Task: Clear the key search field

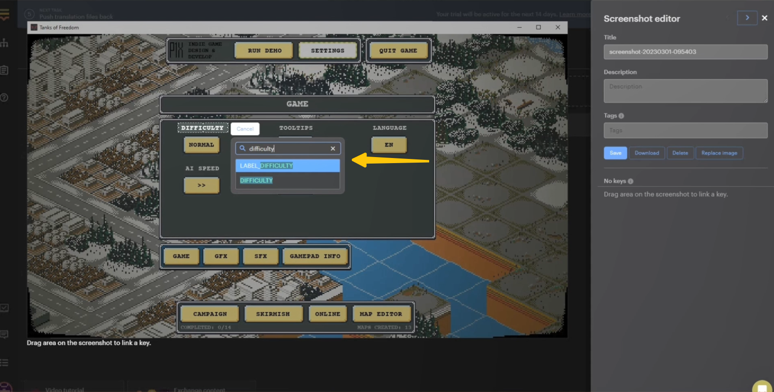Action: [x=333, y=149]
